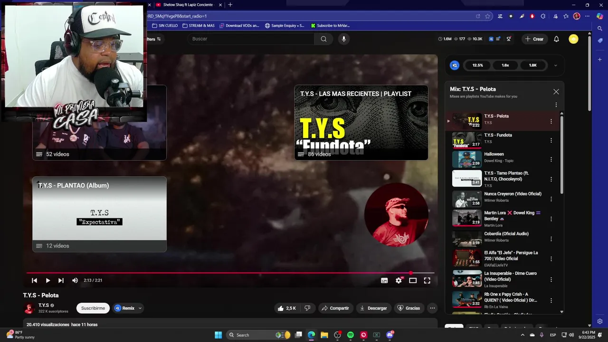Open the yellow account avatar menu
The width and height of the screenshot is (608, 342).
(573, 39)
